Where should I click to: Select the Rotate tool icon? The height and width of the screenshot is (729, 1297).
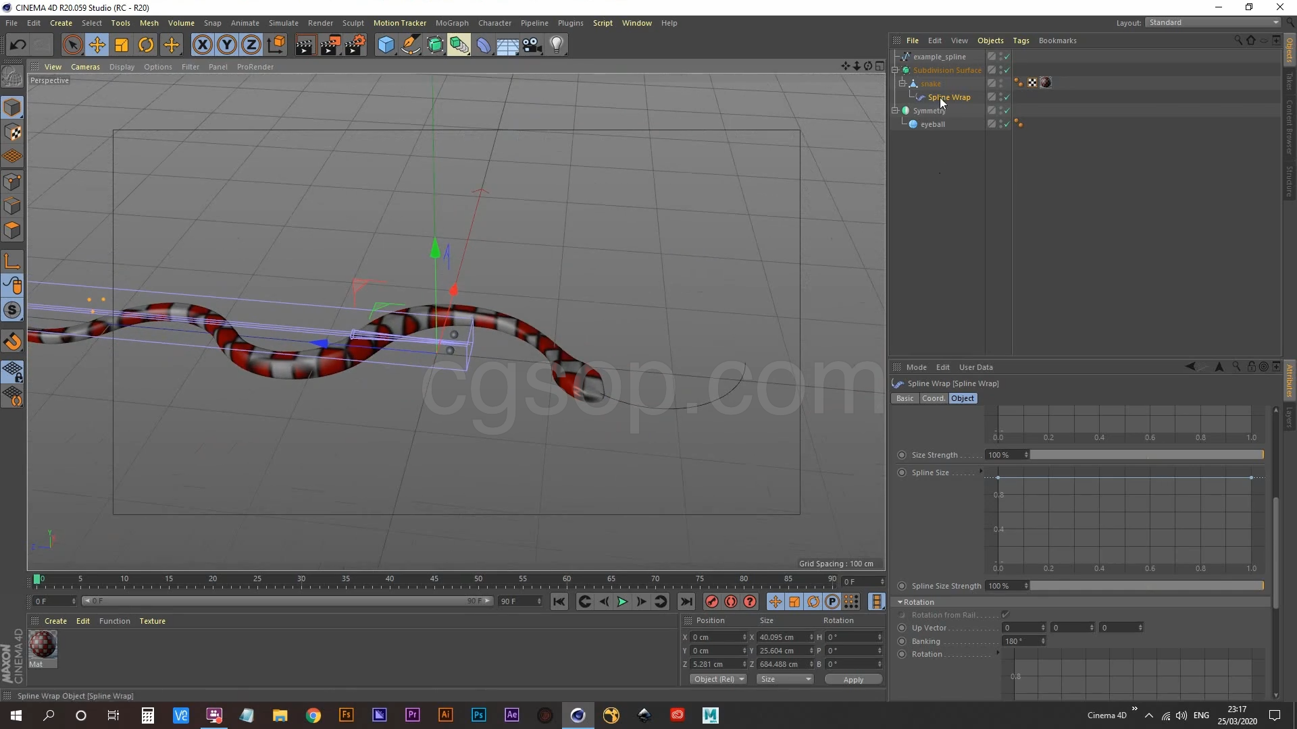146,45
